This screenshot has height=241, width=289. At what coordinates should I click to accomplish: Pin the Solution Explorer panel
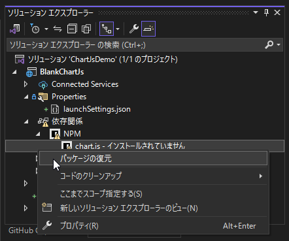pos(266,12)
